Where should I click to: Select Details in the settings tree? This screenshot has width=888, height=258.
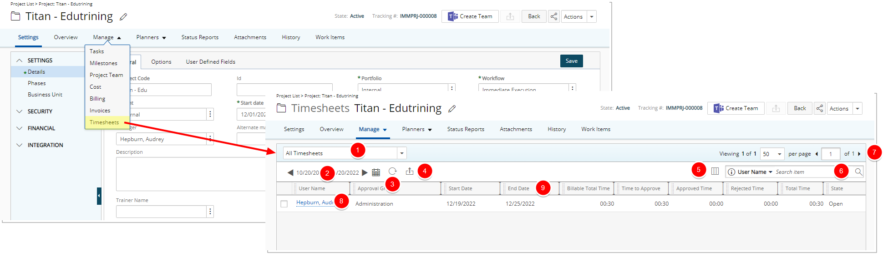[36, 72]
